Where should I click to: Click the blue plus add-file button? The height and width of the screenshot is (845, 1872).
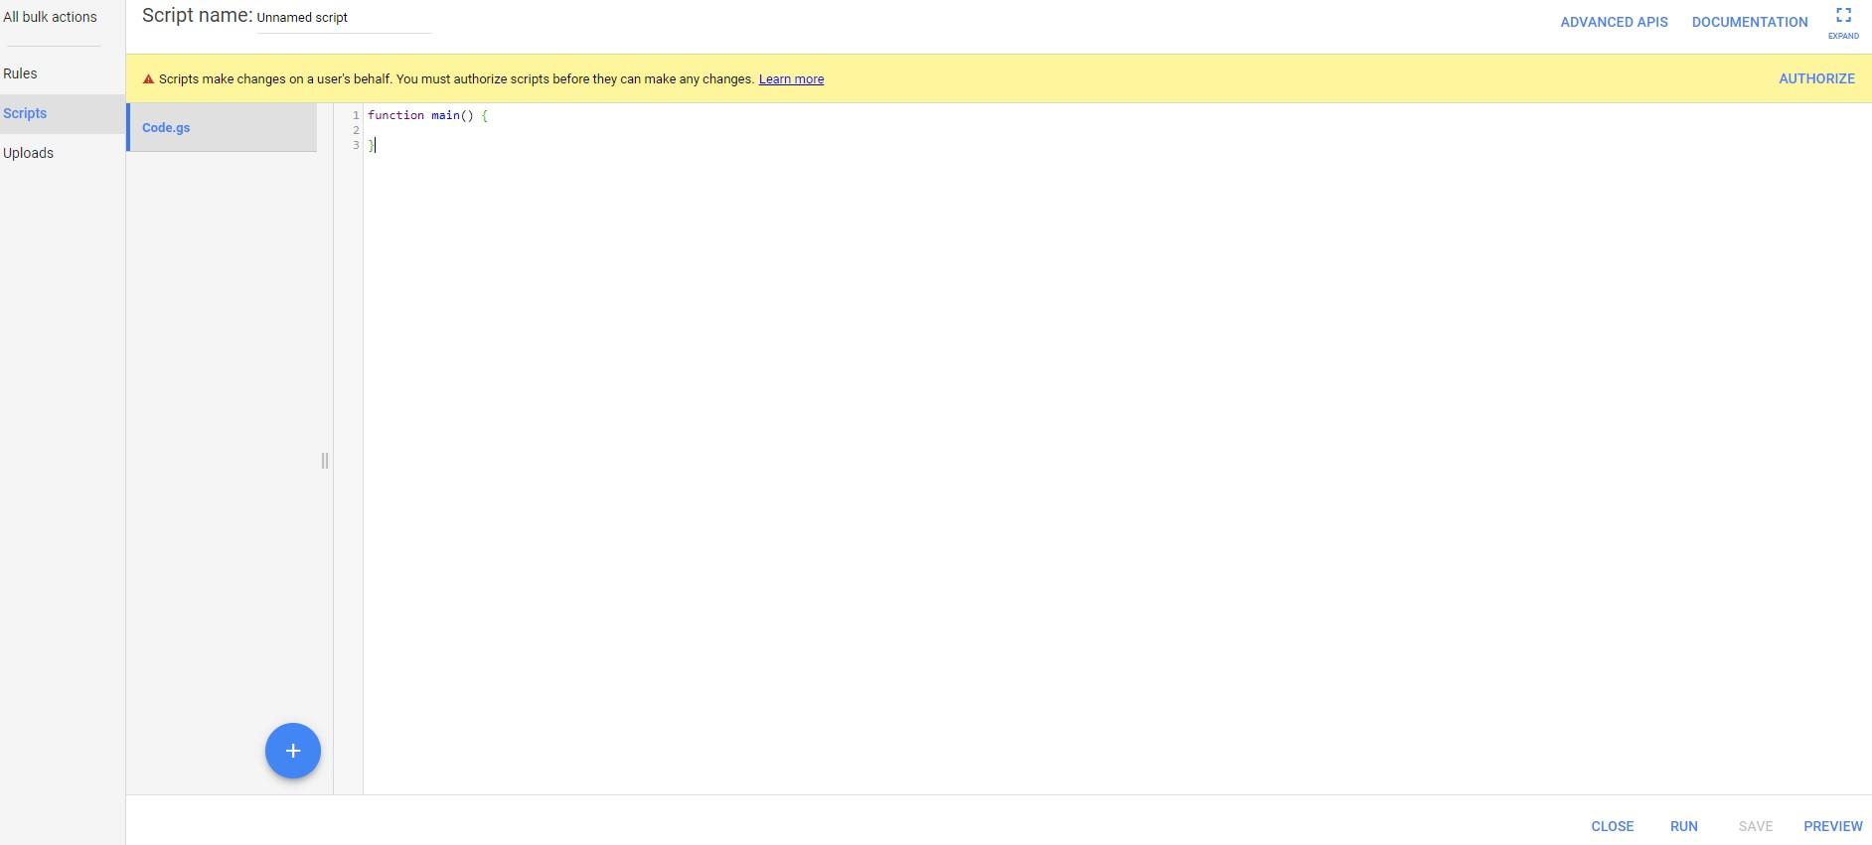coord(292,751)
